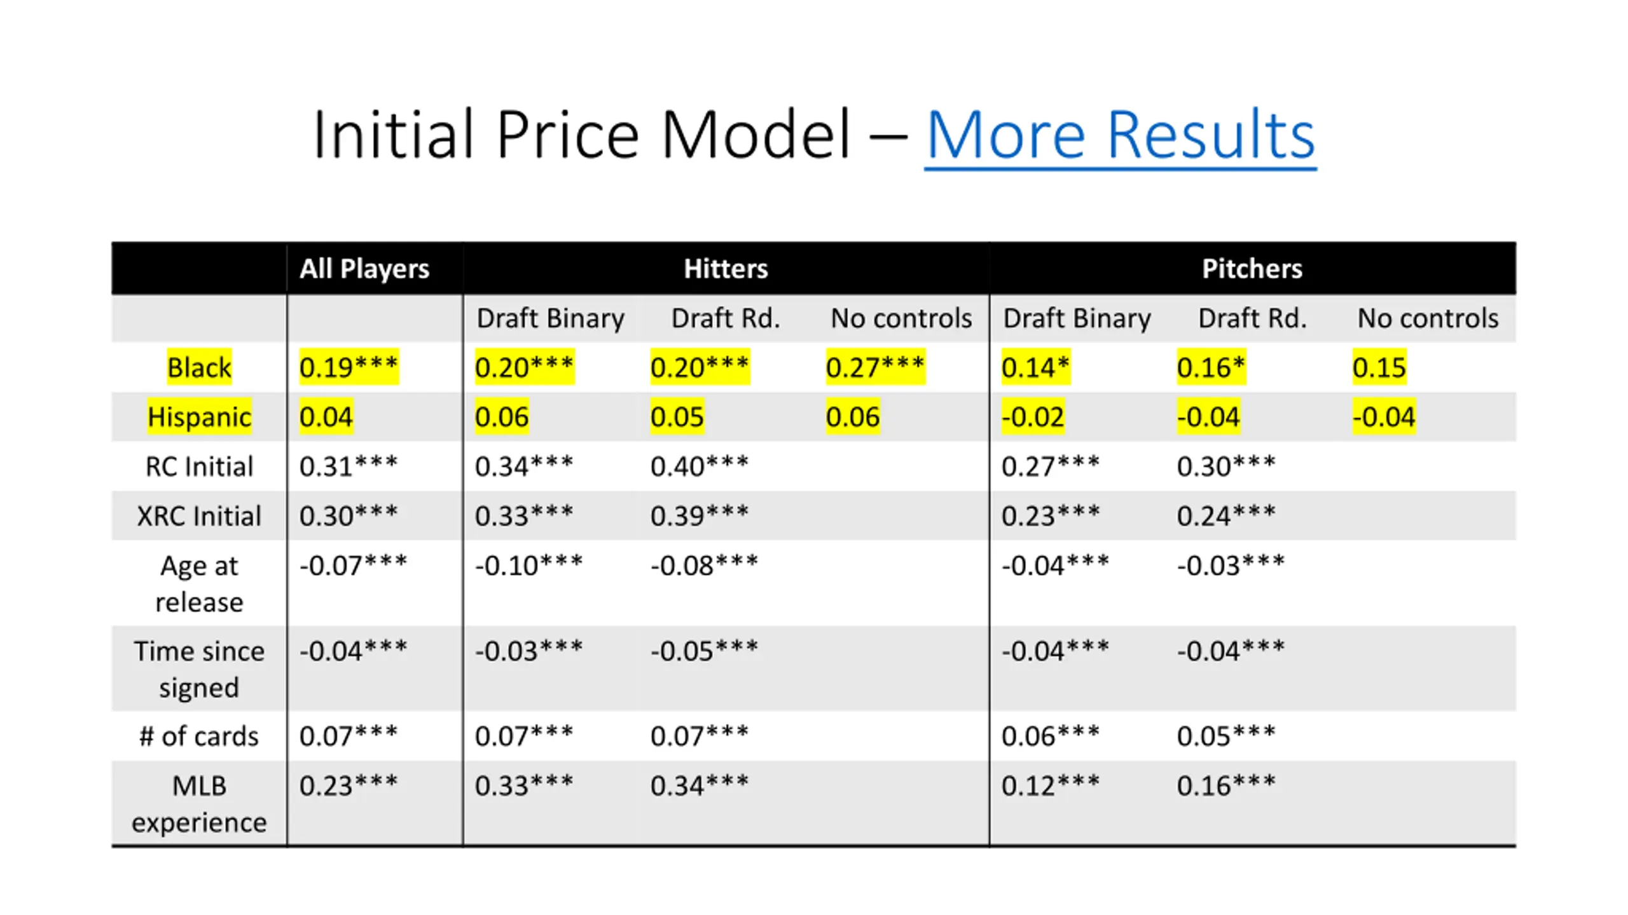
Task: Click the MLB experience row label
Action: pos(199,804)
